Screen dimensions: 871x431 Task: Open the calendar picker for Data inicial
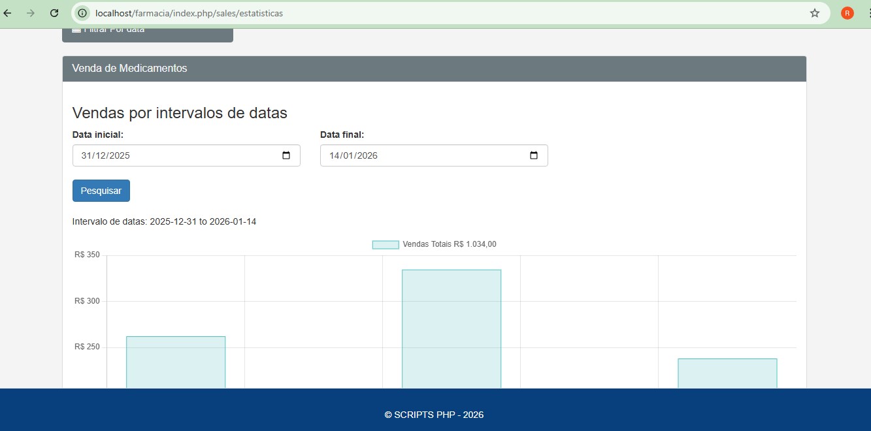click(286, 155)
